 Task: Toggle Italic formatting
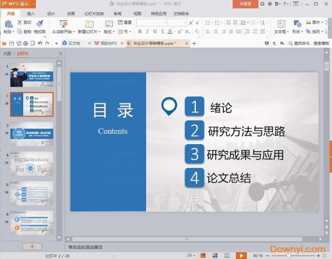coord(148,32)
